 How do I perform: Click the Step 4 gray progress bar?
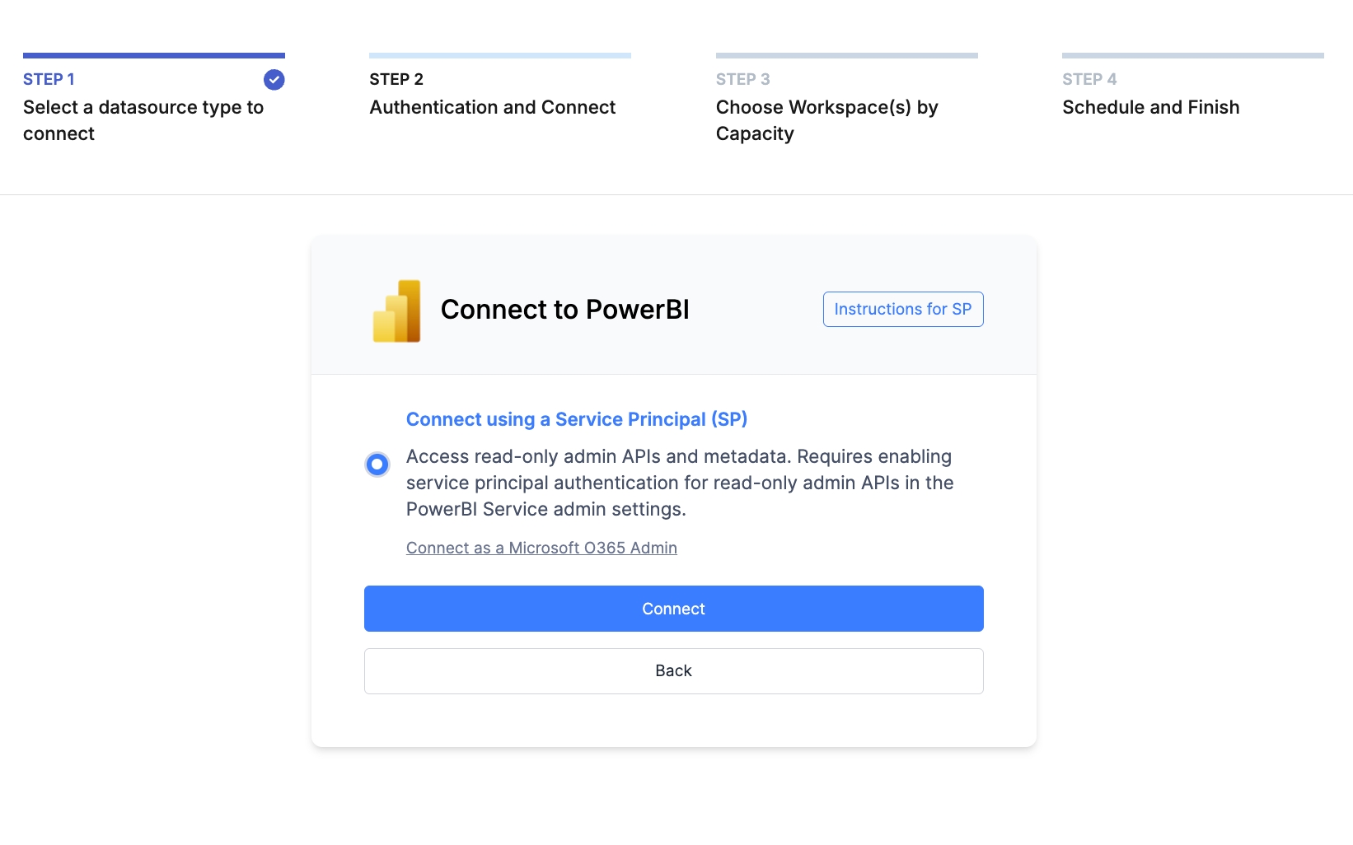(1192, 56)
